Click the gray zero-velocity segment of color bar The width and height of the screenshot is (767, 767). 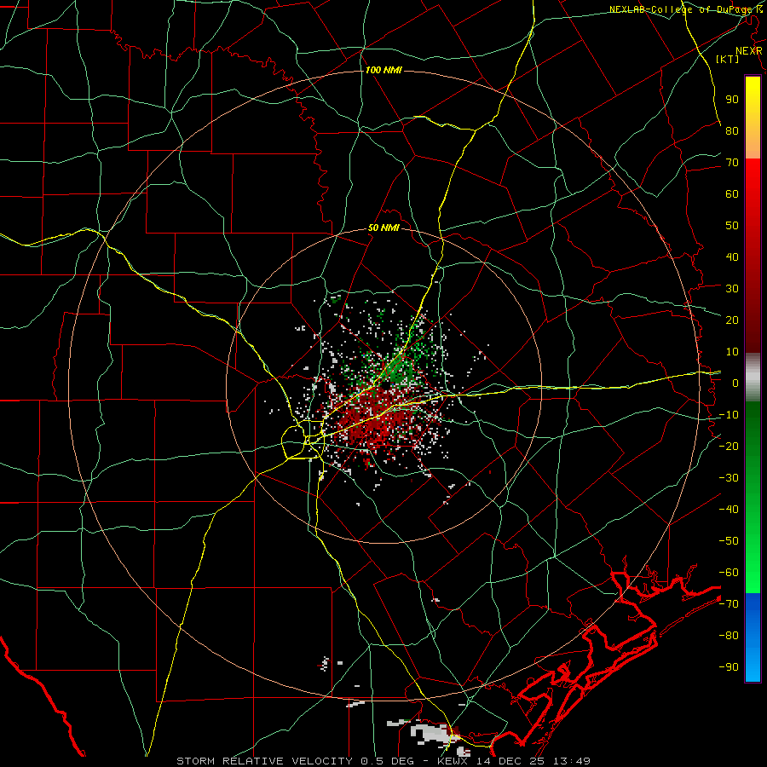tap(753, 377)
